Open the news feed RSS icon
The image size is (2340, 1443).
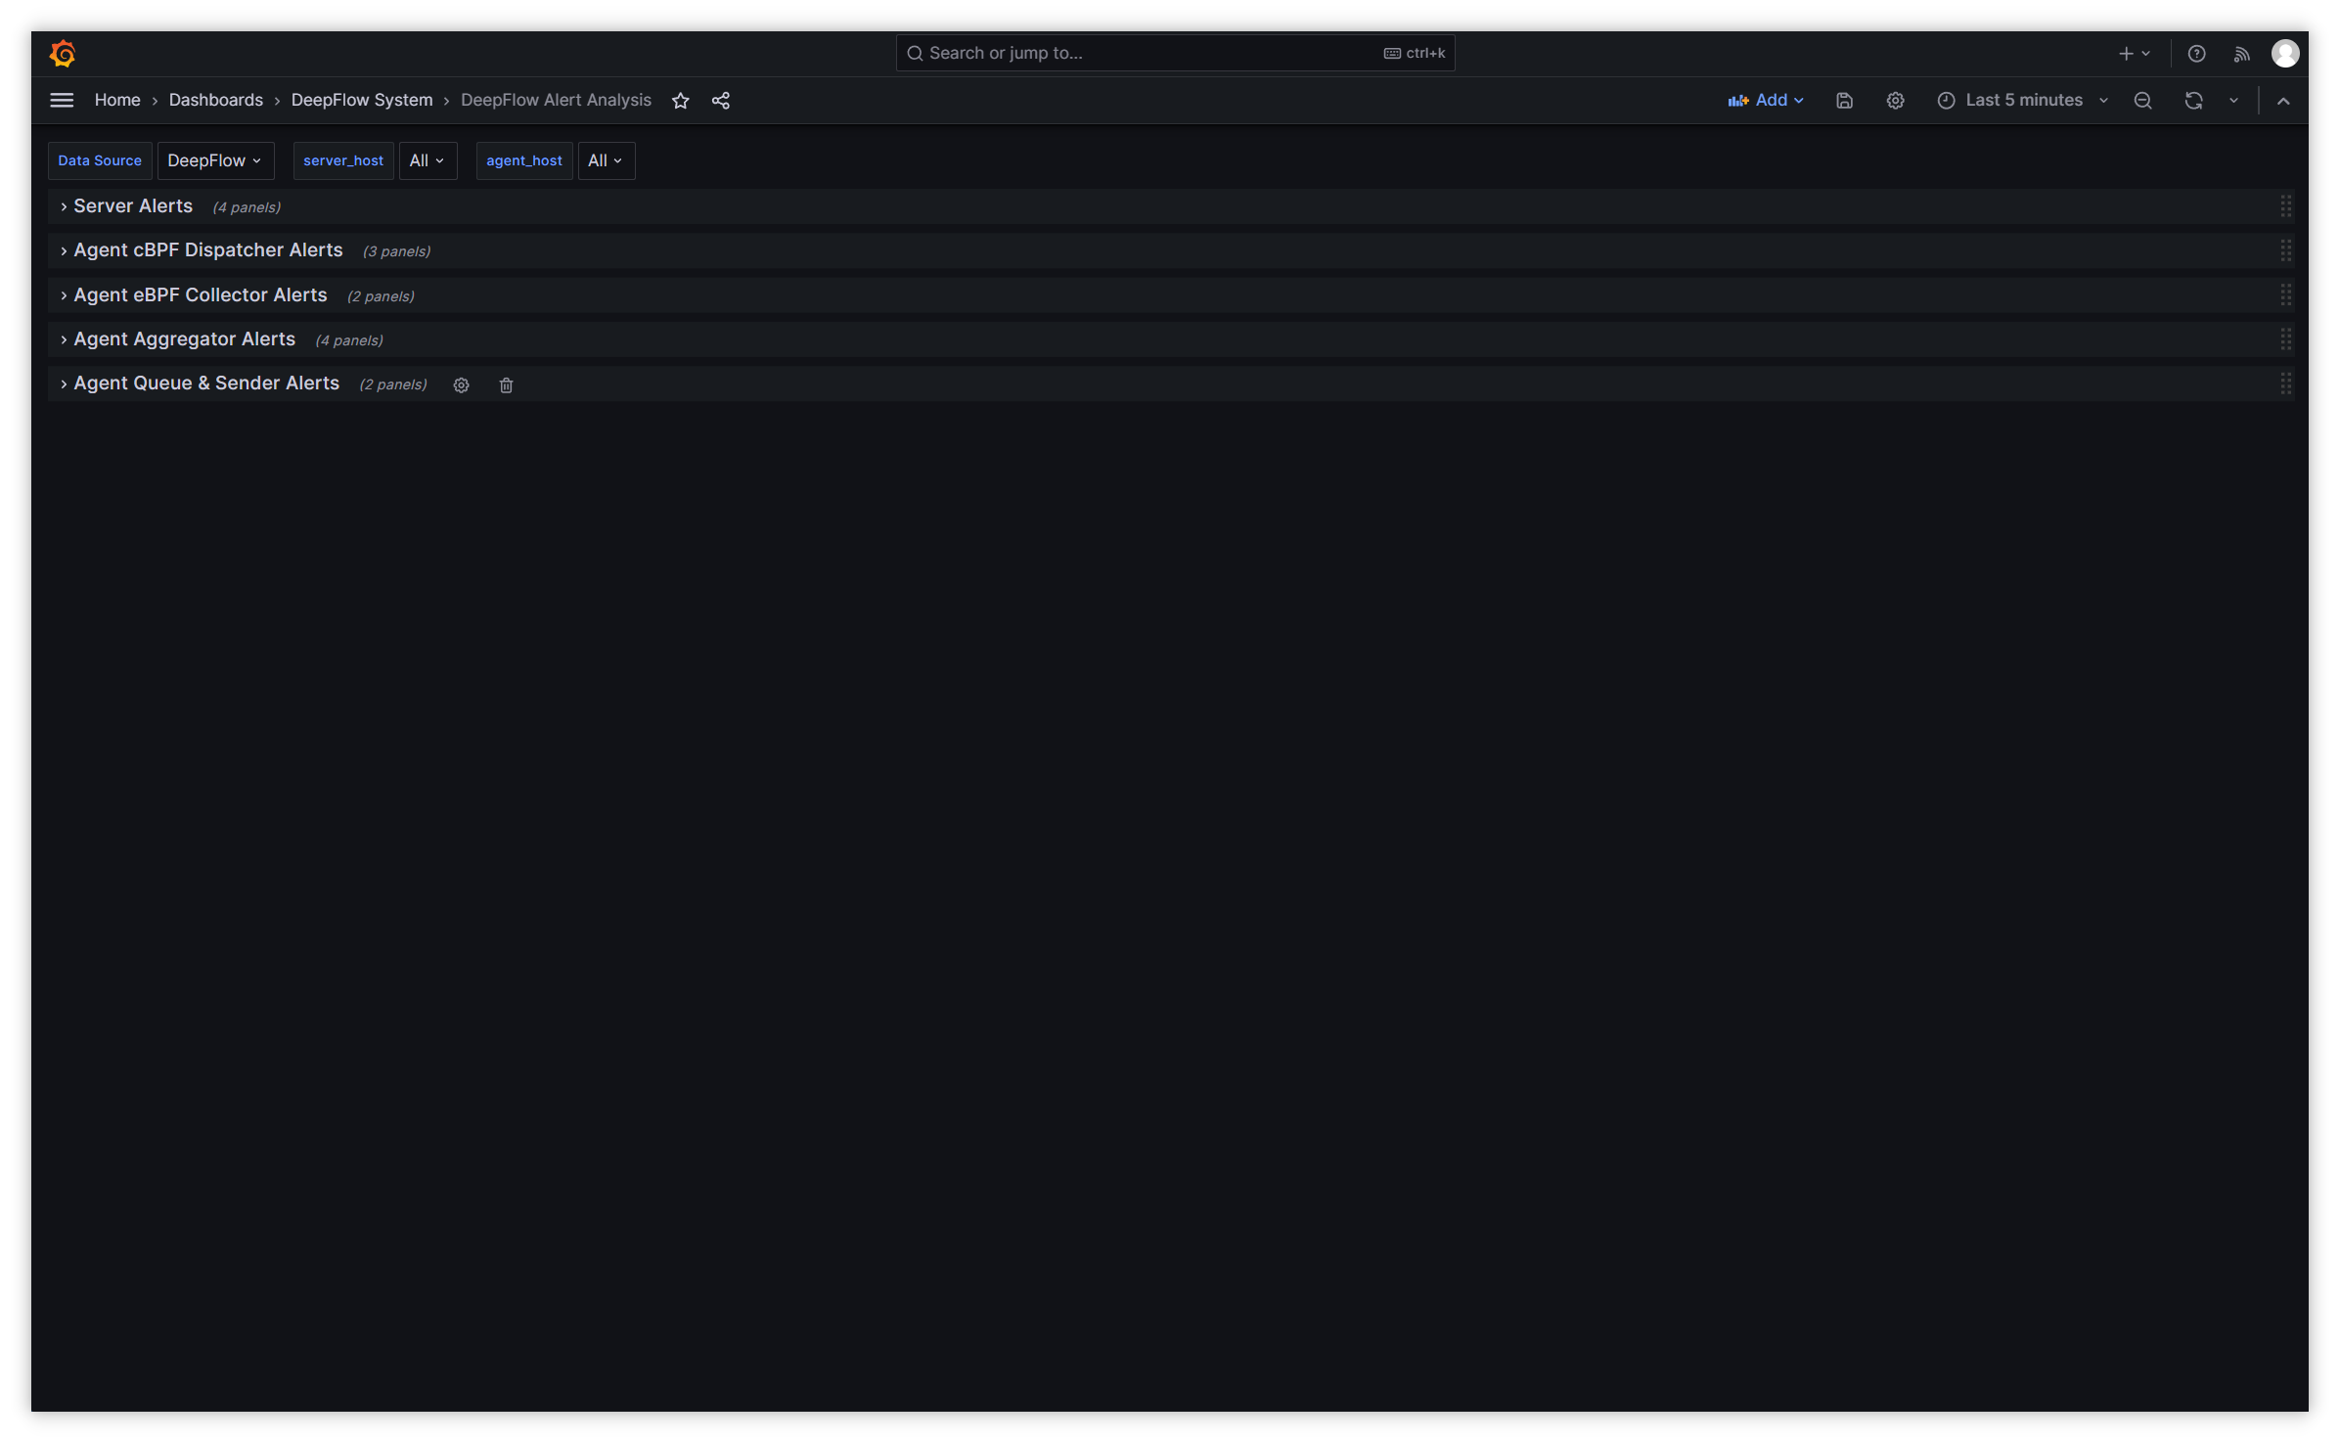(x=2241, y=54)
